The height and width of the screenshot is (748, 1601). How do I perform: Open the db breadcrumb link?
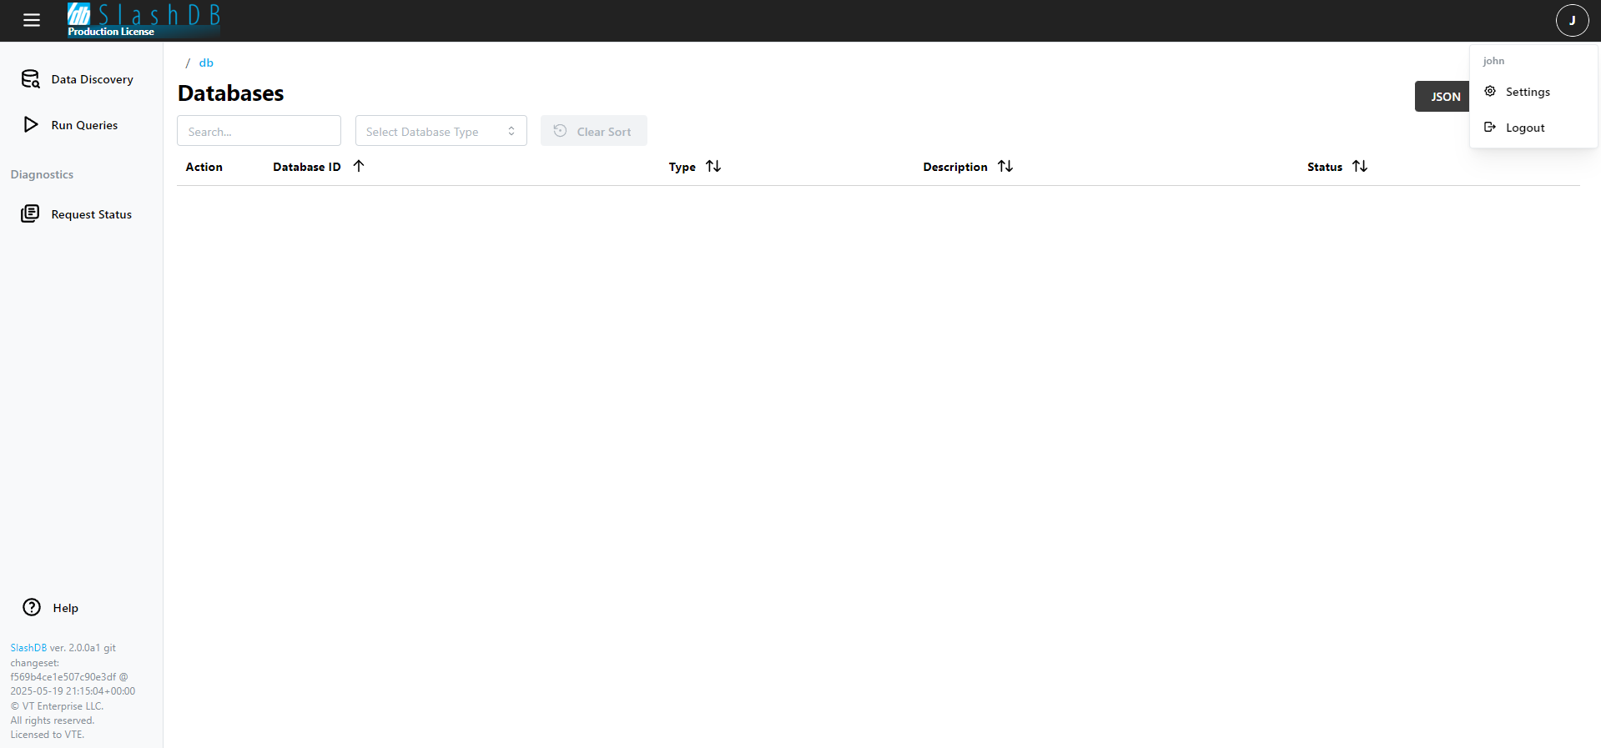pos(206,63)
